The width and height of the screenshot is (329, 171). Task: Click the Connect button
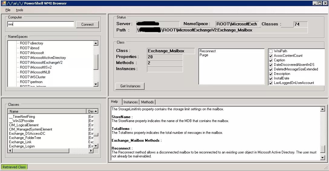click(x=87, y=24)
